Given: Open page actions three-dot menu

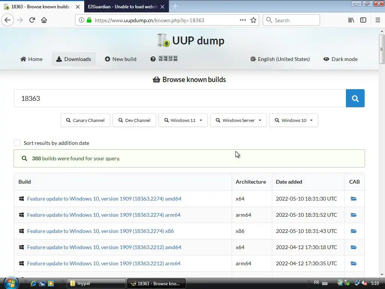Looking at the screenshot, I should [243, 20].
